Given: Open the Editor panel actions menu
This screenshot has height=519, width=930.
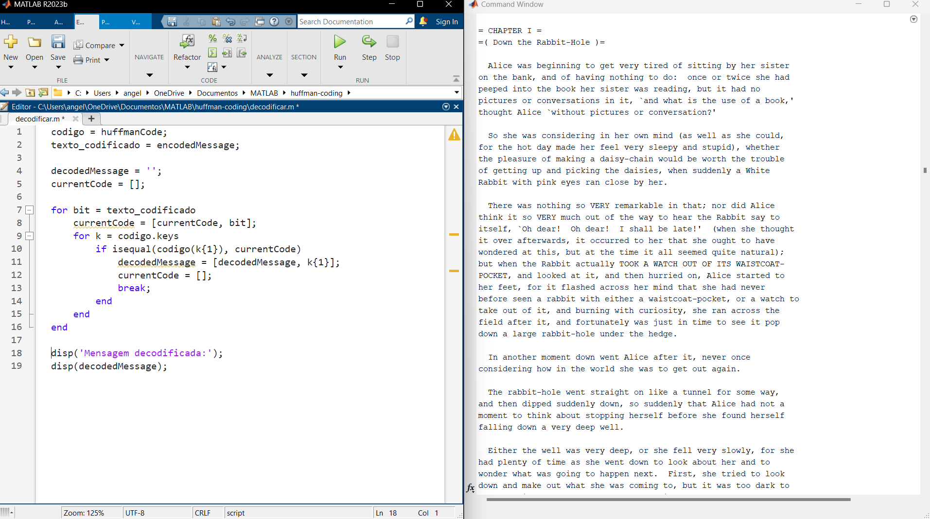Looking at the screenshot, I should 446,106.
